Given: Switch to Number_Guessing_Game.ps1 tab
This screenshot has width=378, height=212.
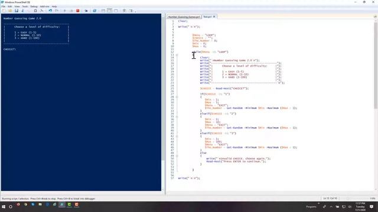Looking at the screenshot, I should (184, 17).
